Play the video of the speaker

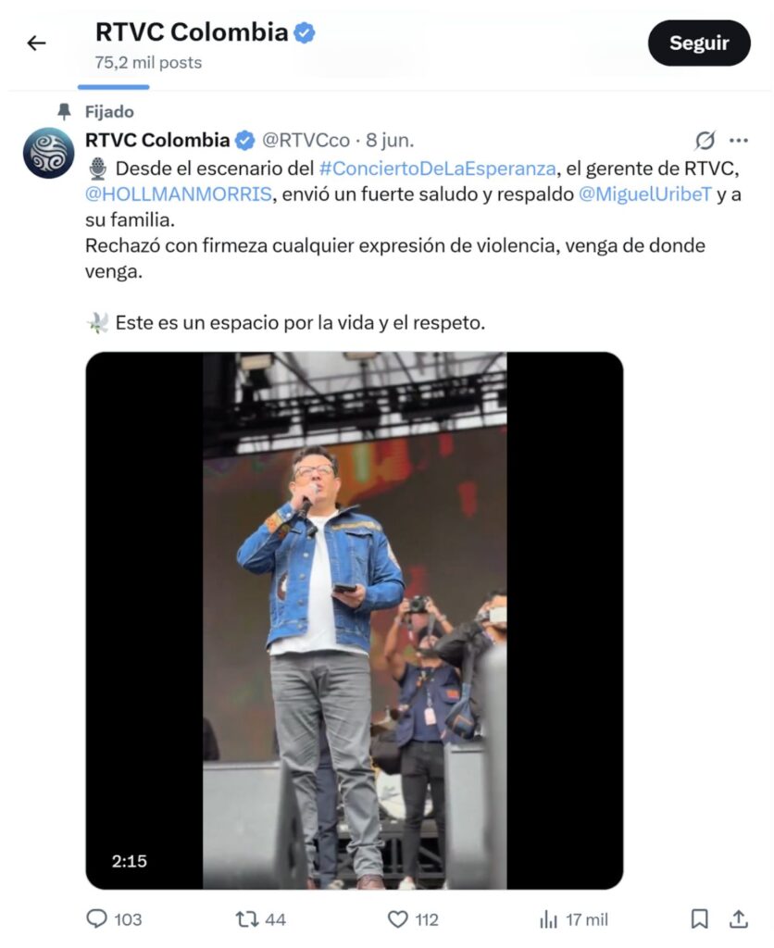pyautogui.click(x=355, y=620)
